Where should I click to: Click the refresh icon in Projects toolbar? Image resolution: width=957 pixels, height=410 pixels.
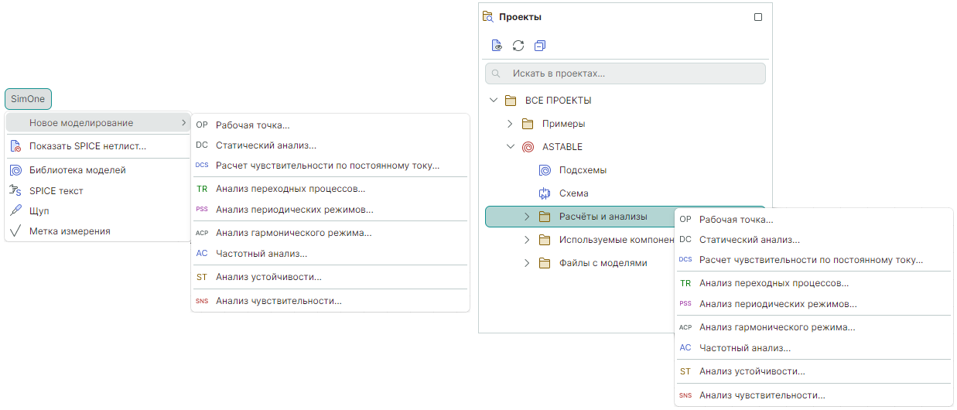[x=518, y=46]
